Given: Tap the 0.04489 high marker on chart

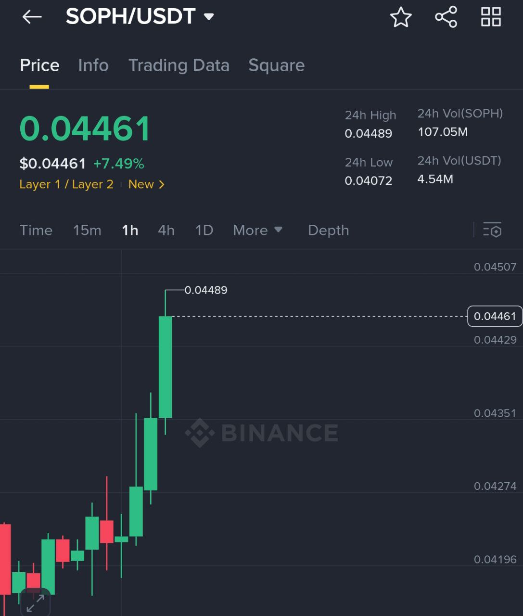Looking at the screenshot, I should click(206, 290).
